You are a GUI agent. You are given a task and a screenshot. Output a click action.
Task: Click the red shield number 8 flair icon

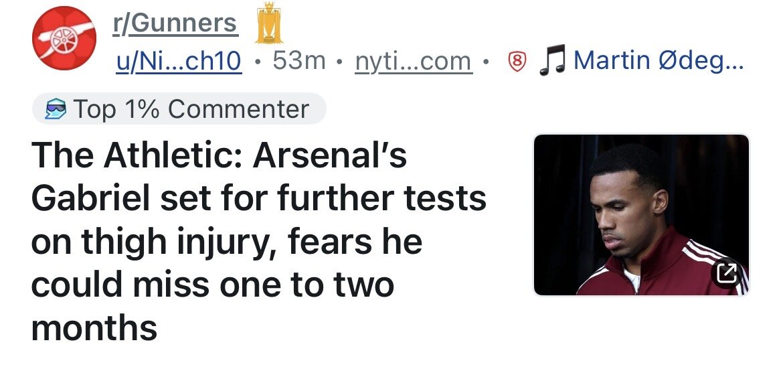coord(516,62)
